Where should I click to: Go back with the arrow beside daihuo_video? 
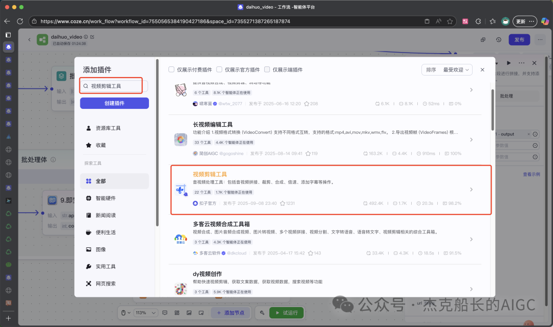coord(29,39)
